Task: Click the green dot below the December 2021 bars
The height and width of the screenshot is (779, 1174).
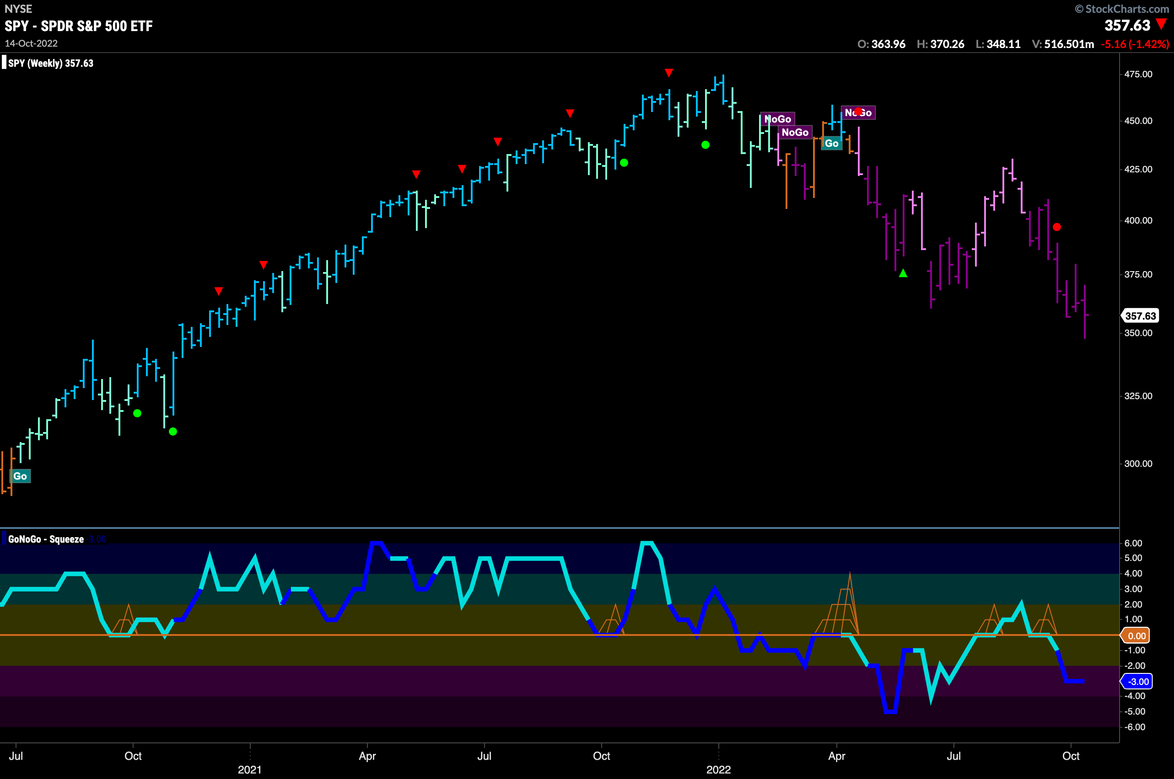Action: 705,145
